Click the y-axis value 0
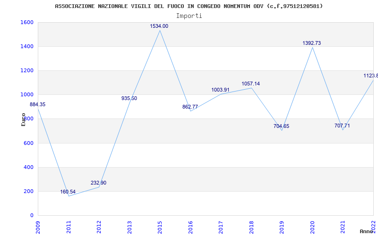Viewport: 378px width, 236px height. (x=32, y=215)
